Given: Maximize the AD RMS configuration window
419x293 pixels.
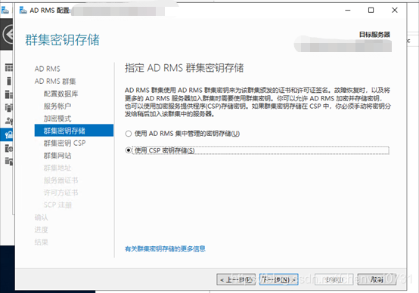Looking at the screenshot, I should point(371,10).
